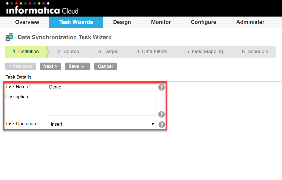Select wizard step 1 Definition
The image size is (282, 180).
tap(26, 52)
